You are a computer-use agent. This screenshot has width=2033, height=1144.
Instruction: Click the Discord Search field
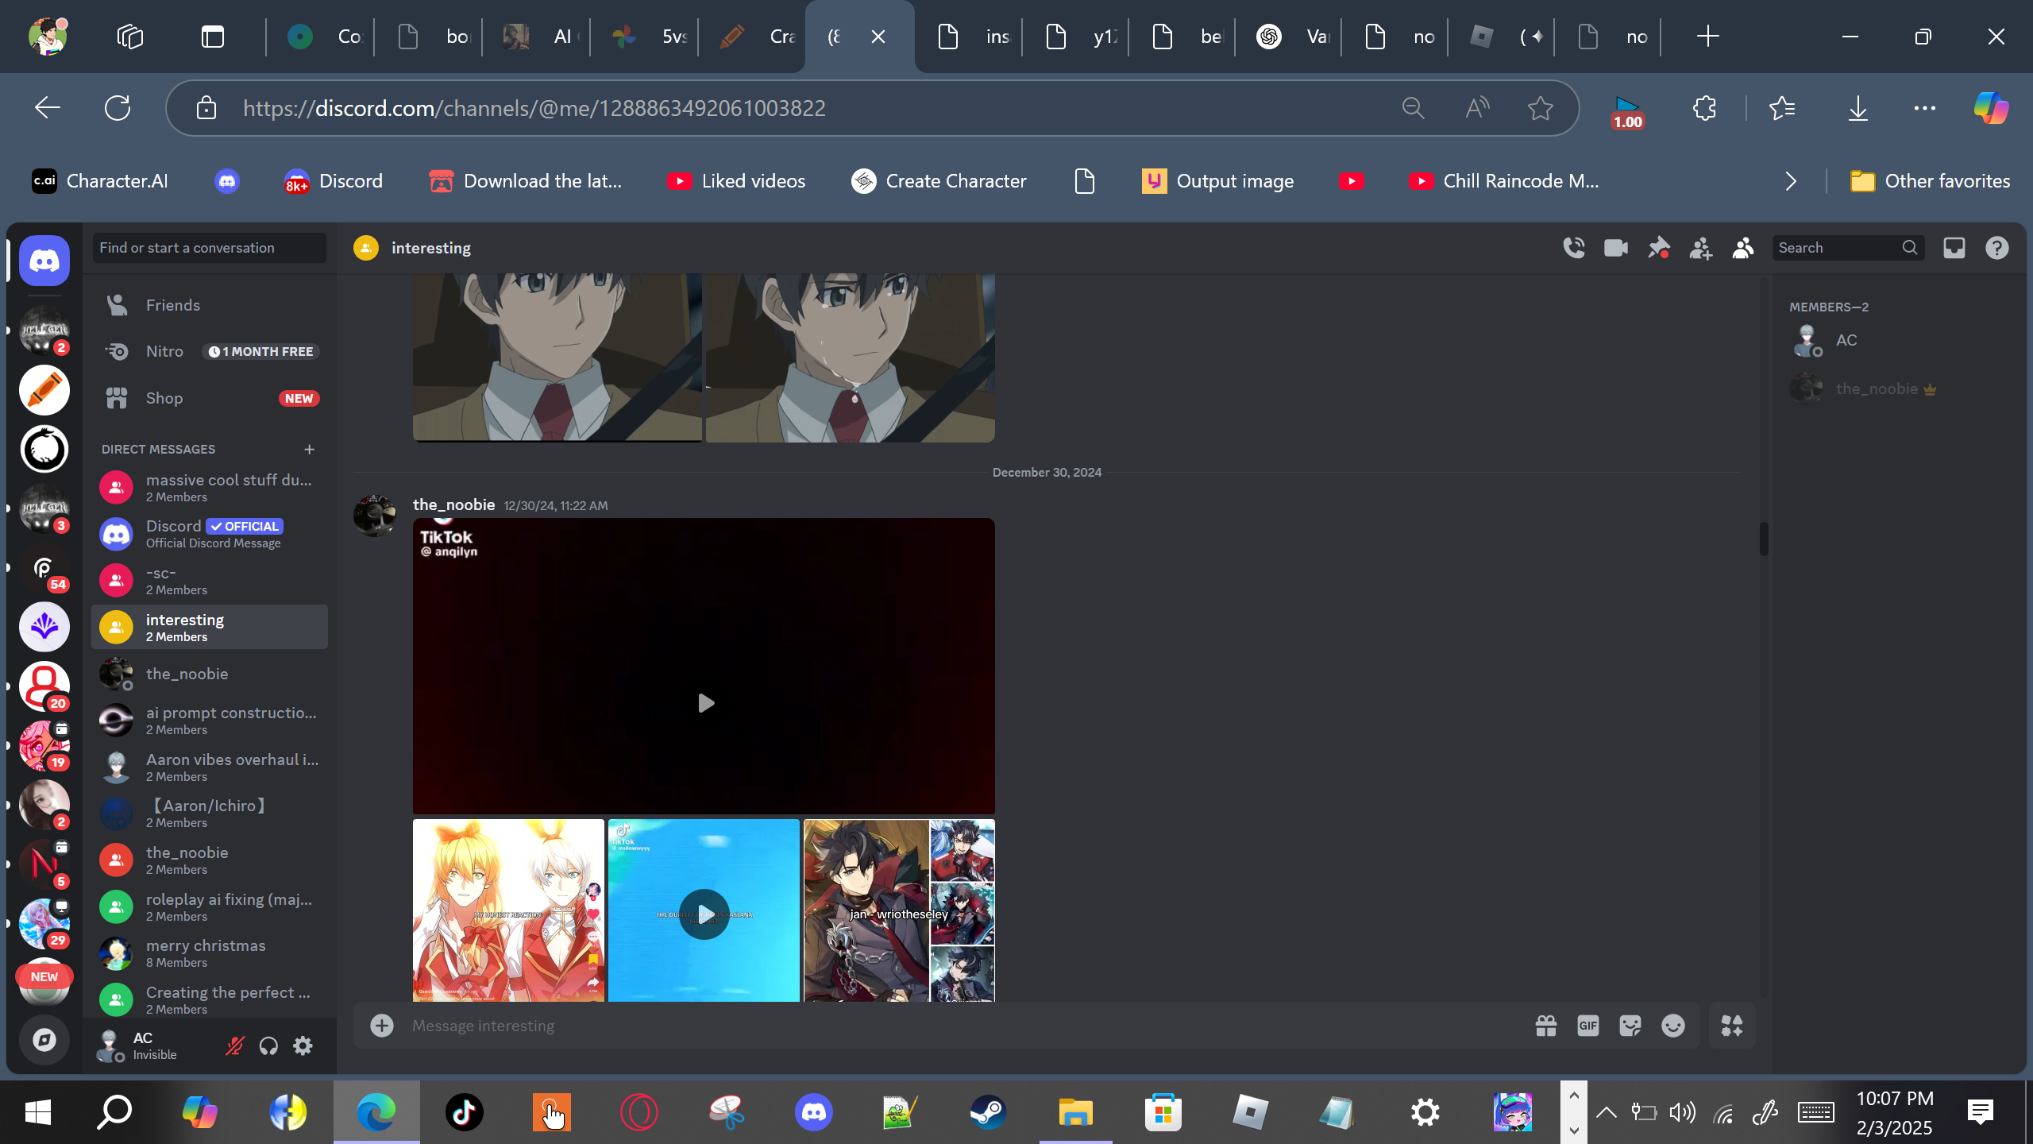click(x=1848, y=248)
